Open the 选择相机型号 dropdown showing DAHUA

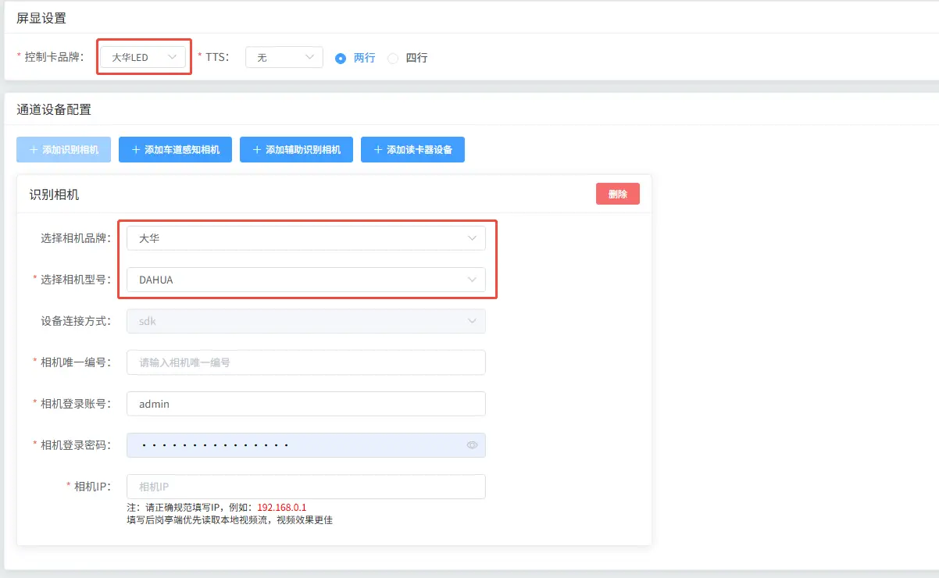click(x=305, y=280)
